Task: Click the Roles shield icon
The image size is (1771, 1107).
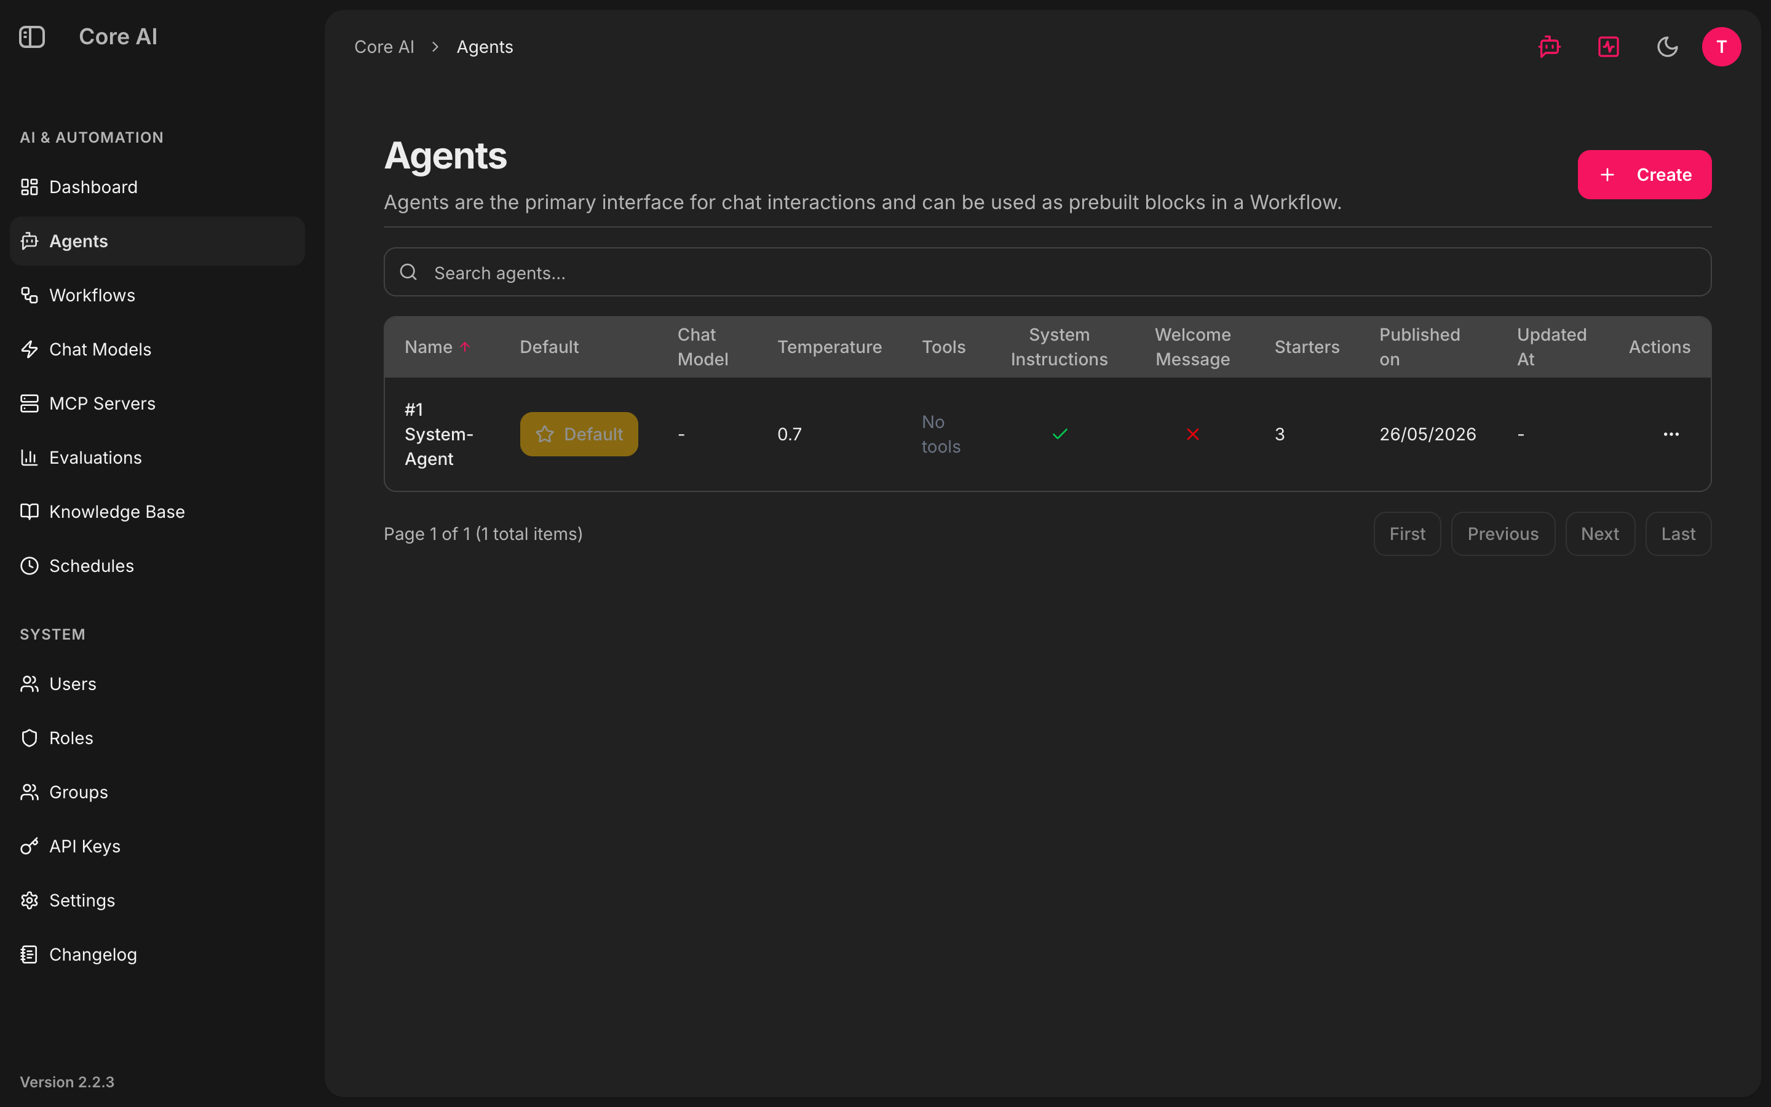Action: point(30,738)
